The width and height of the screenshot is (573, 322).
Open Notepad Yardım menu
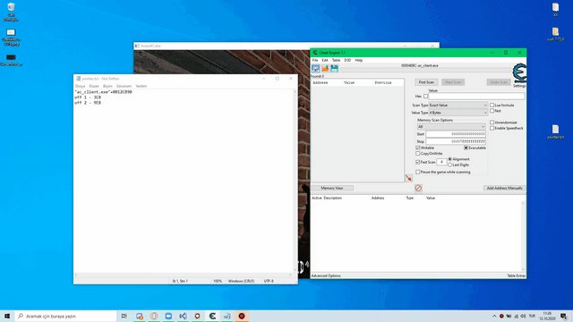[x=141, y=86]
